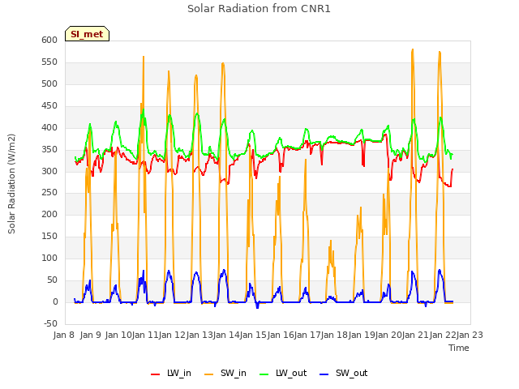
Task: Click the SI_met label badge
Action: click(87, 34)
